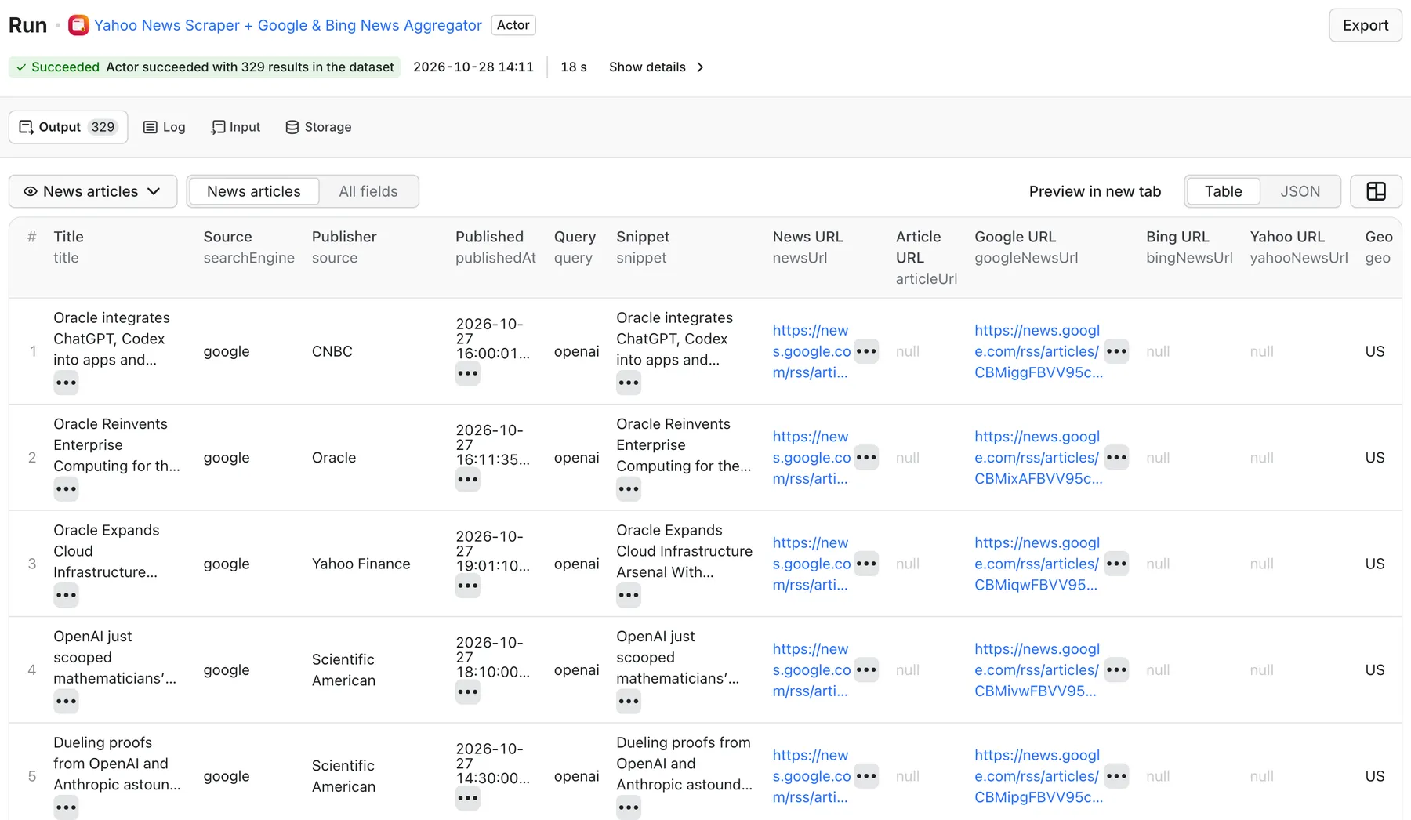Expand the published date ellipsis in row 5
This screenshot has width=1411, height=820.
[468, 798]
